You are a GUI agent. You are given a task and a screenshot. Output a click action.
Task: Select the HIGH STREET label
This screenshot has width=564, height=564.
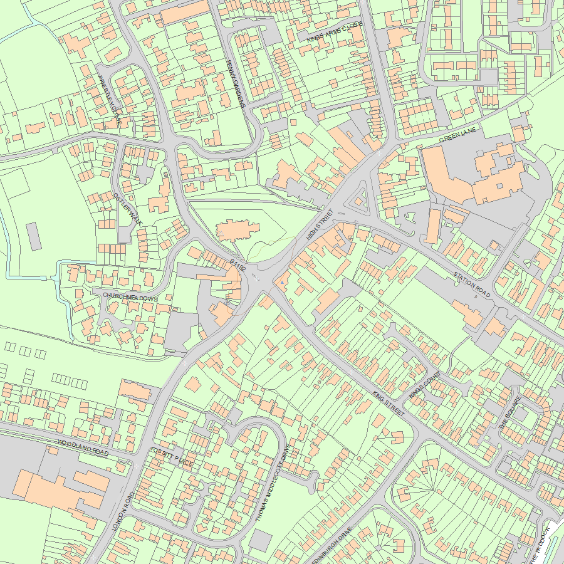pos(320,225)
